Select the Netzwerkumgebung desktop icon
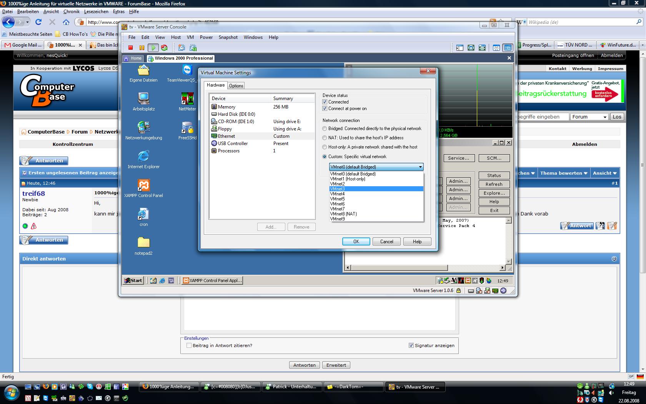 [143, 131]
